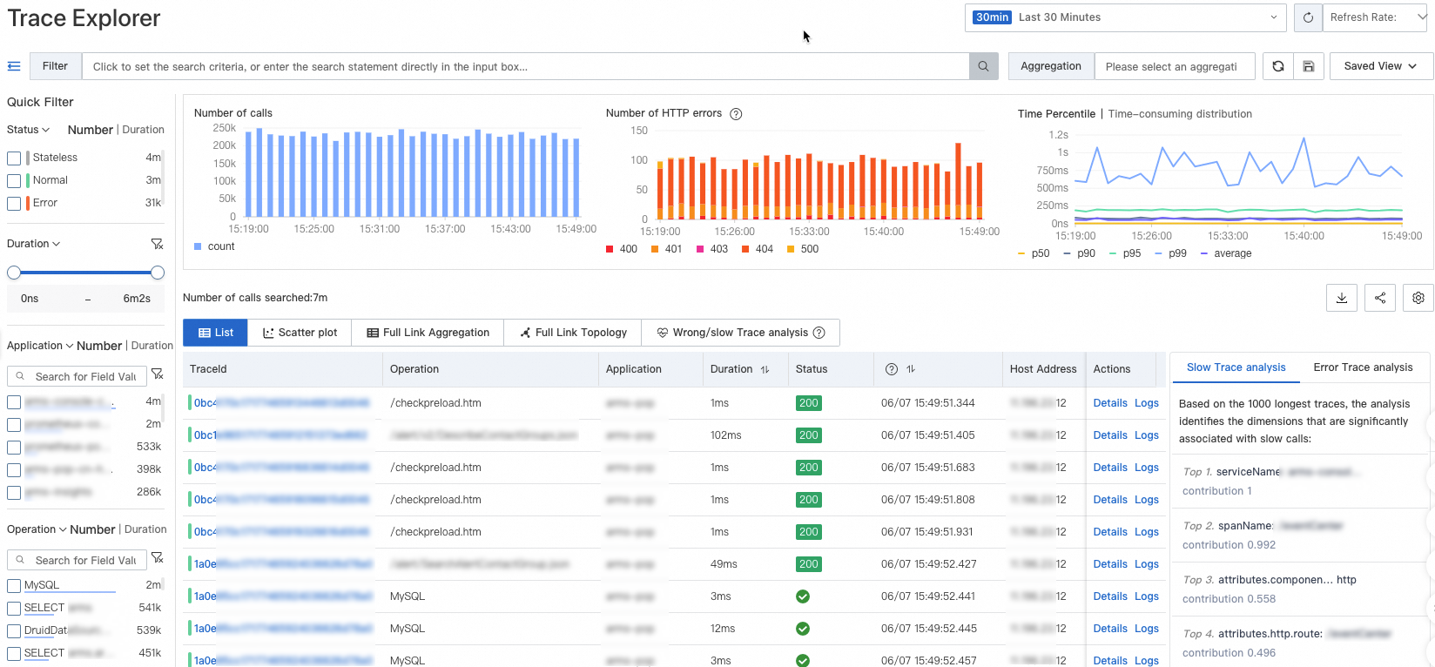Clear the Duration filter using the funnel icon

tap(157, 244)
